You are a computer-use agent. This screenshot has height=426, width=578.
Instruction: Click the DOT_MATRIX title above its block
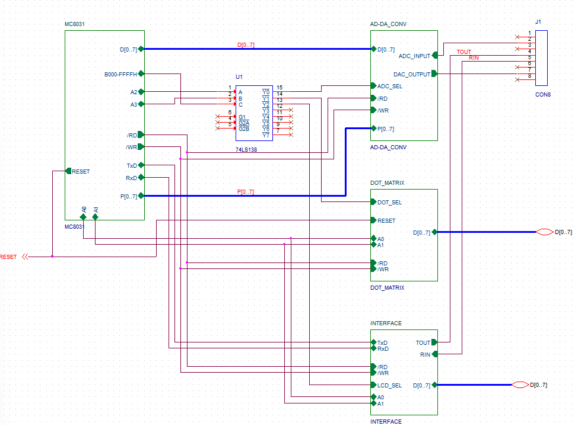pyautogui.click(x=388, y=182)
